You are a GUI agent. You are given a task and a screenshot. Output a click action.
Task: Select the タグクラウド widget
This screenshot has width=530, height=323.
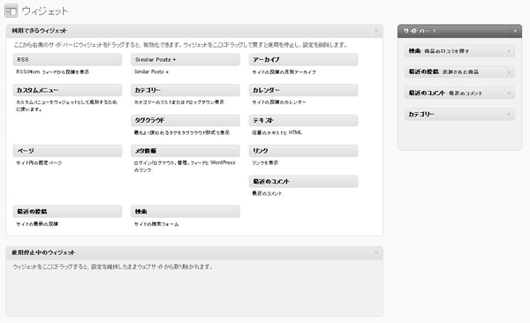(185, 120)
